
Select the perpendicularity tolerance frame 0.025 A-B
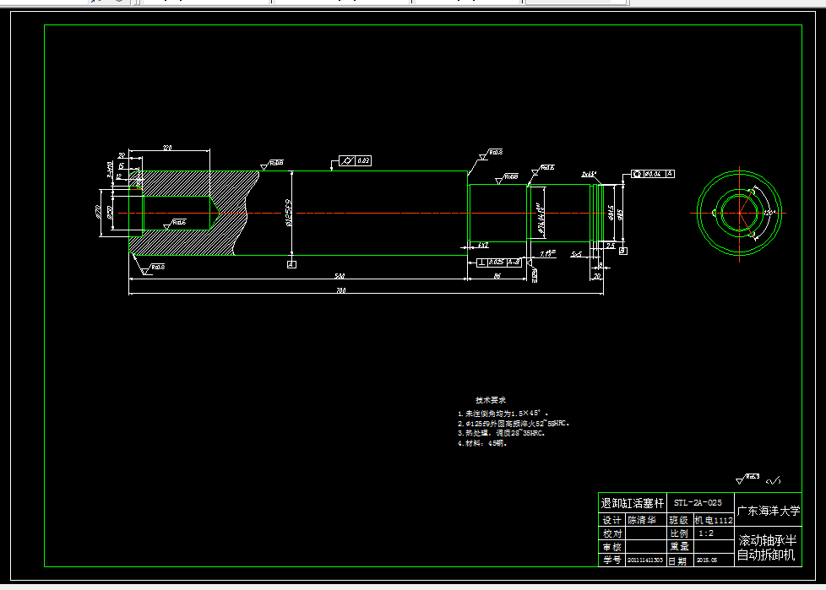499,263
